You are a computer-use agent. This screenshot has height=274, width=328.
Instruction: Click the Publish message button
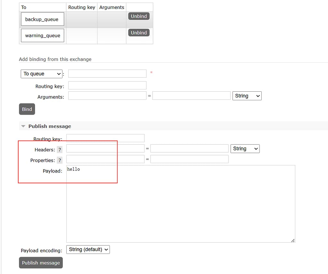point(41,263)
